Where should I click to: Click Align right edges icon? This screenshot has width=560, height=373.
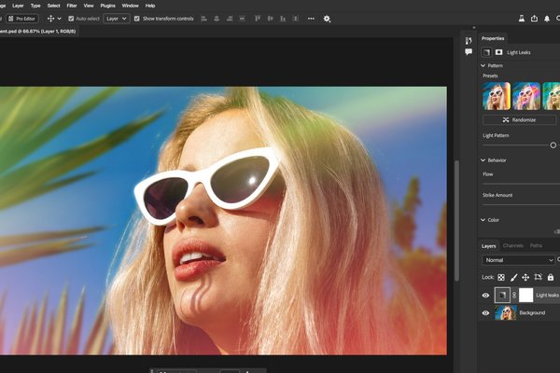(x=230, y=19)
